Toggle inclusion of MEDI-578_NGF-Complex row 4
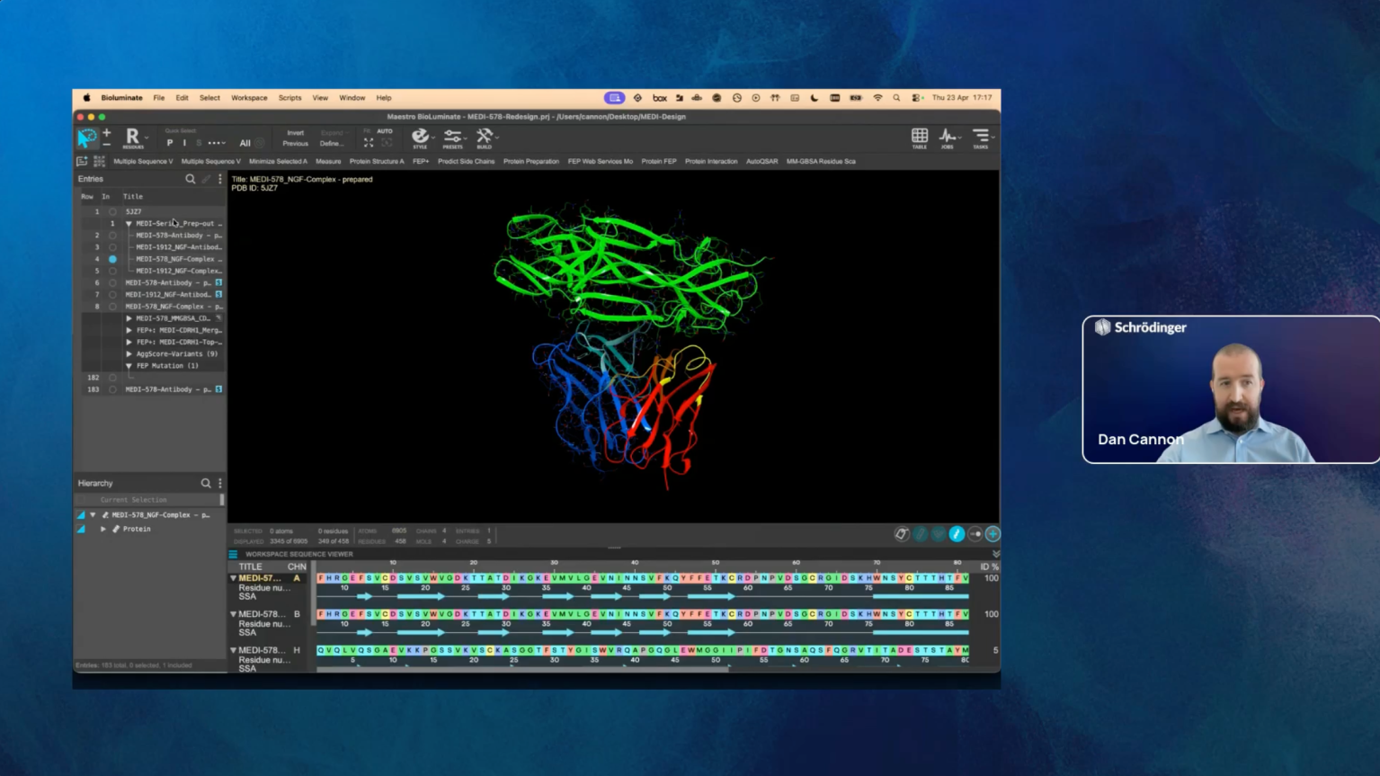The image size is (1380, 776). click(x=112, y=259)
